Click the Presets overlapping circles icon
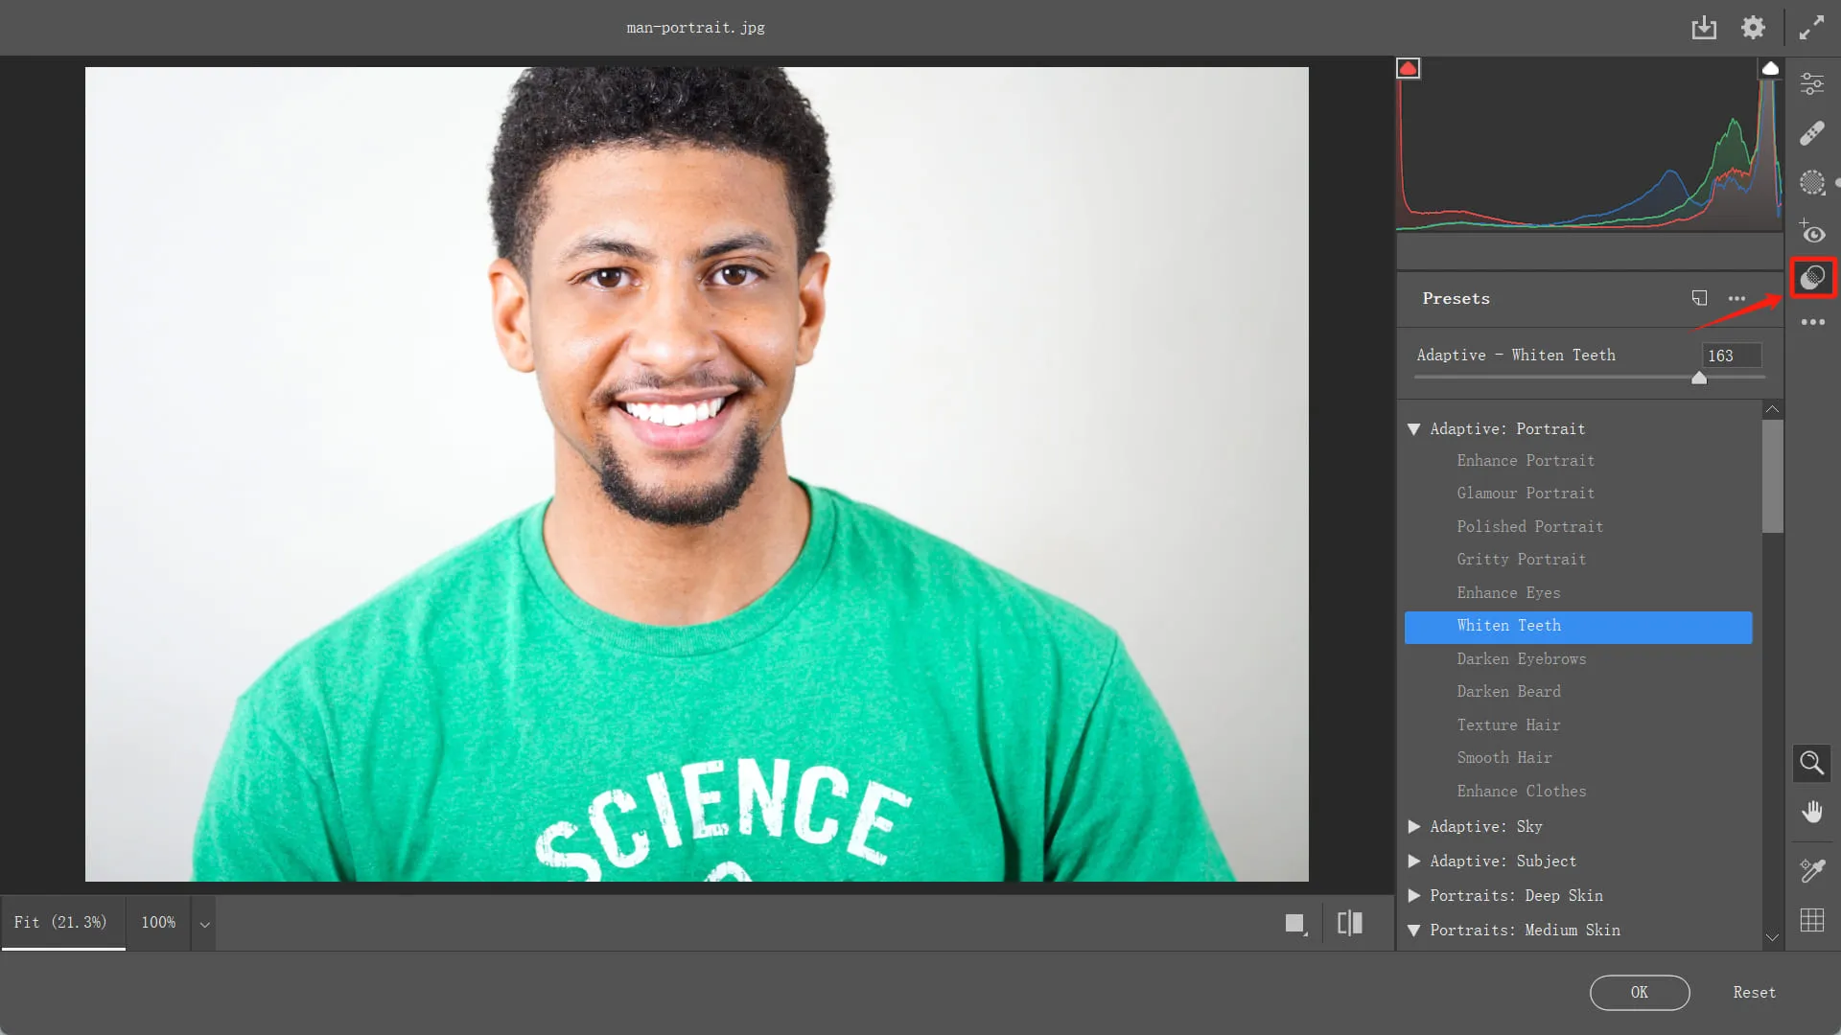Viewport: 1841px width, 1035px height. [1811, 278]
